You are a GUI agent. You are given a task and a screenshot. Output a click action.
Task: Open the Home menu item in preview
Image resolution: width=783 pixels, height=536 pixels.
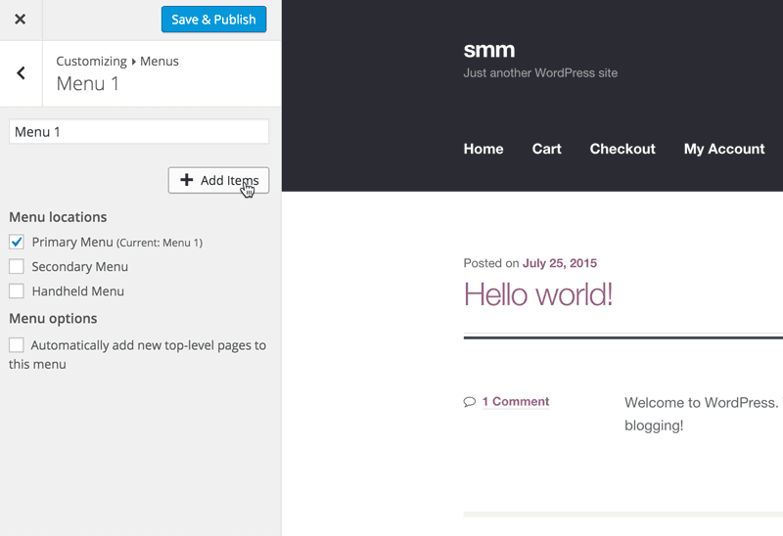484,149
